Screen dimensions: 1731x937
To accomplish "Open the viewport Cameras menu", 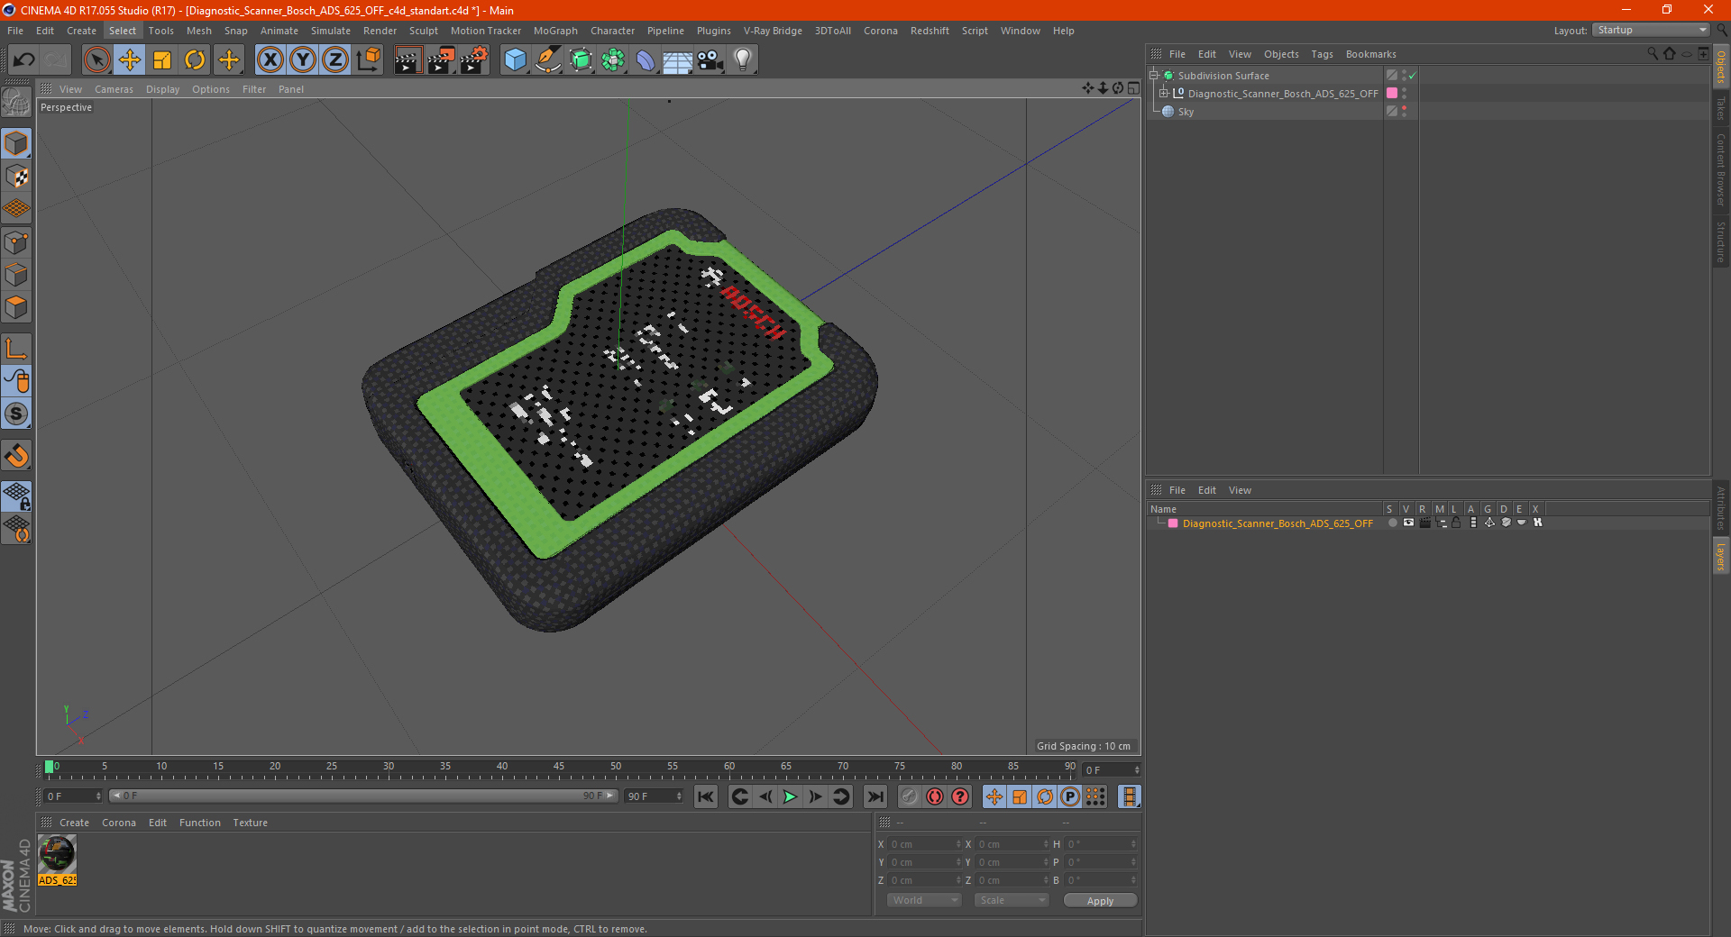I will pos(114,89).
